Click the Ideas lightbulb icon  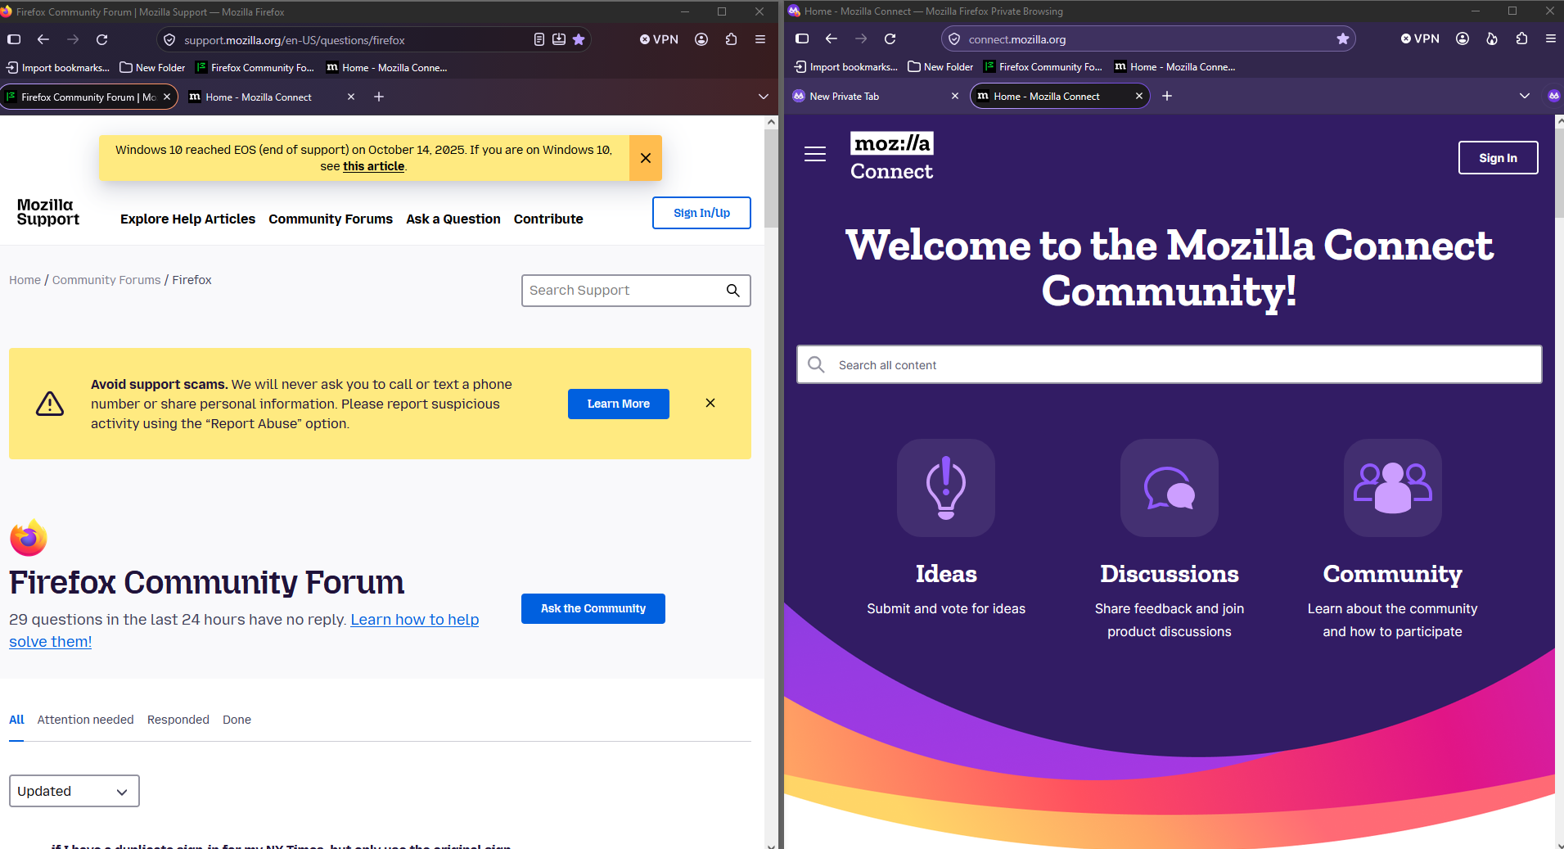coord(946,488)
